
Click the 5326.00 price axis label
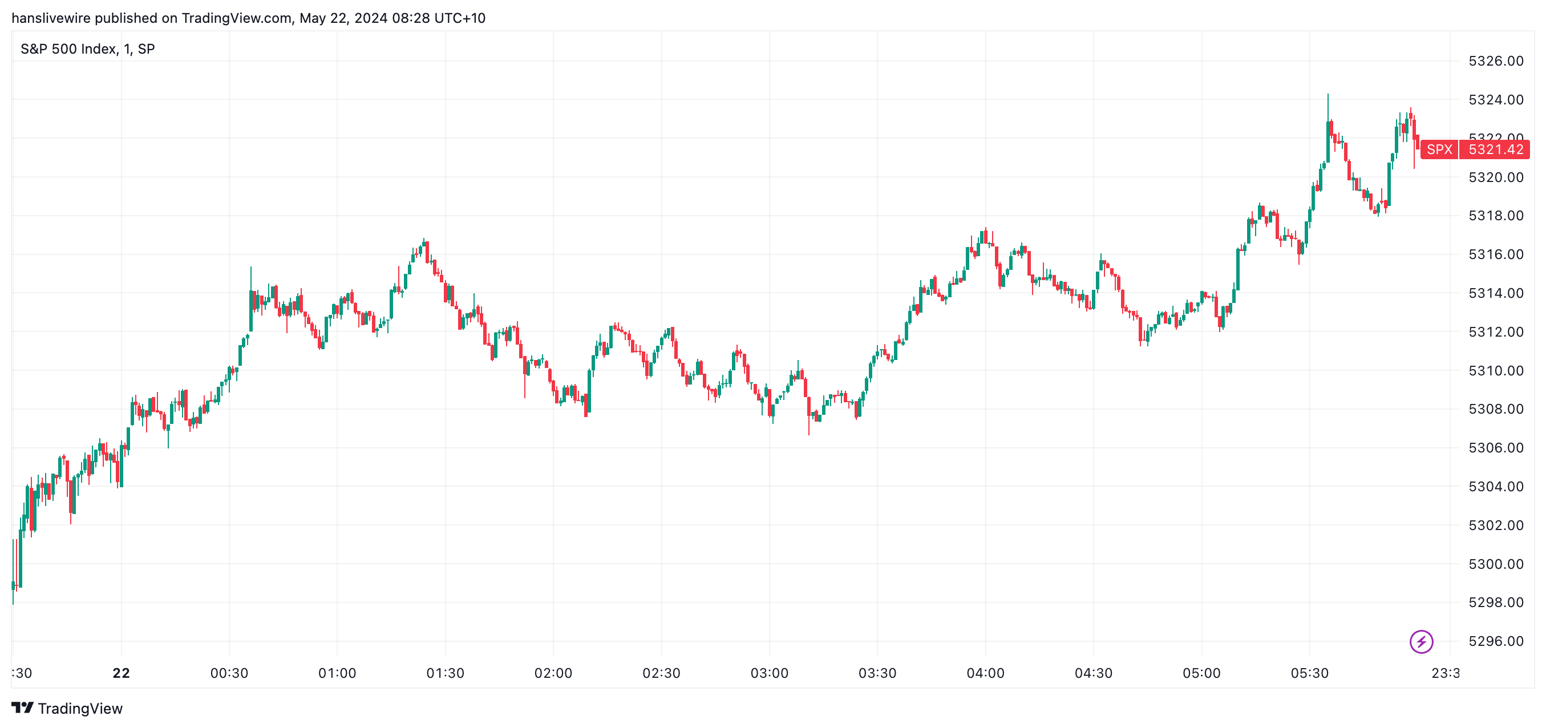(1496, 60)
